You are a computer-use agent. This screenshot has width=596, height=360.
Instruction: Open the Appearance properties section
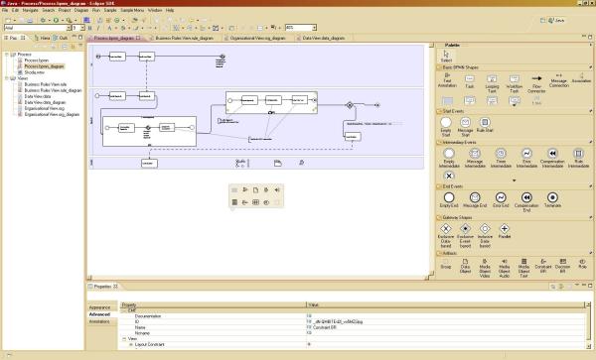coord(99,307)
